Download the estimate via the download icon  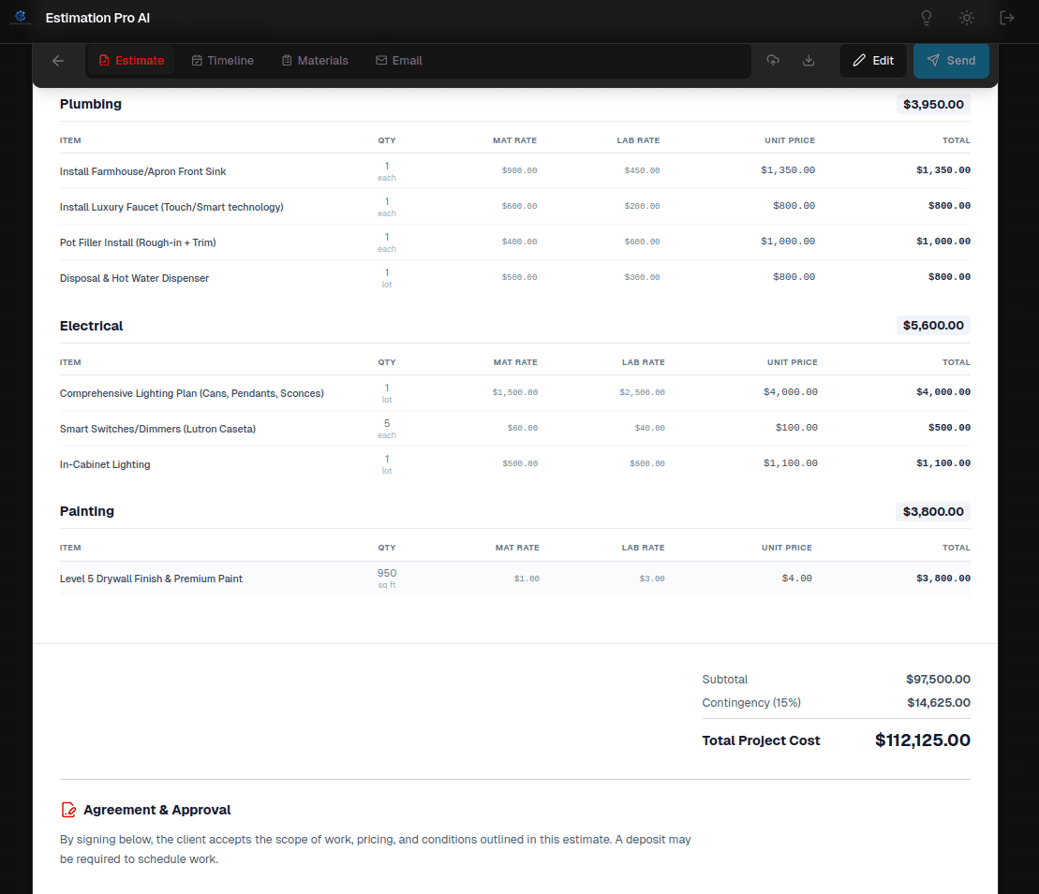pyautogui.click(x=808, y=60)
